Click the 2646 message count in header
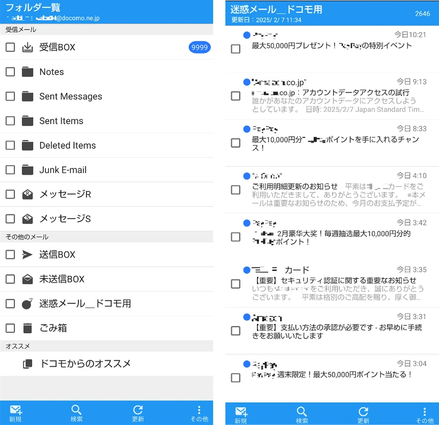Image resolution: width=439 pixels, height=425 pixels. [x=422, y=14]
